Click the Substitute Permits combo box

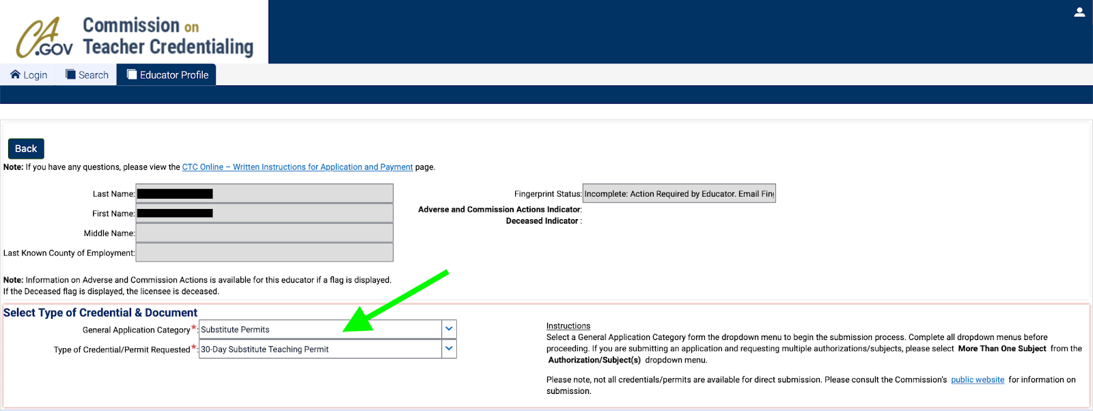point(327,329)
